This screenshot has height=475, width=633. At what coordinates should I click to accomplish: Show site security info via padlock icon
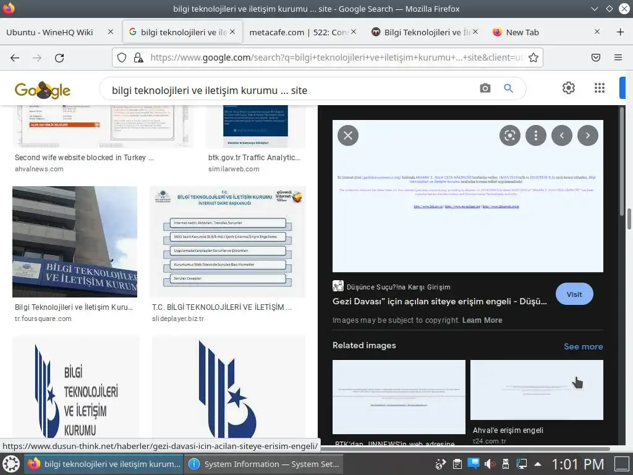138,58
